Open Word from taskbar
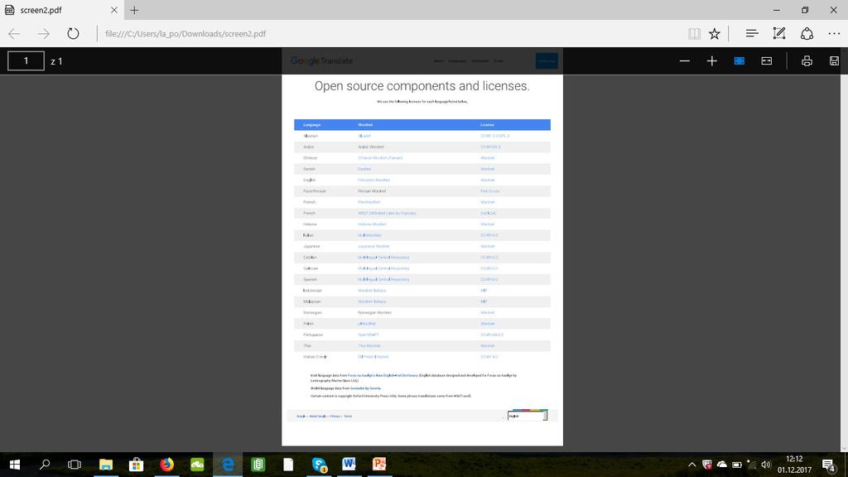848x477 pixels. [x=349, y=465]
